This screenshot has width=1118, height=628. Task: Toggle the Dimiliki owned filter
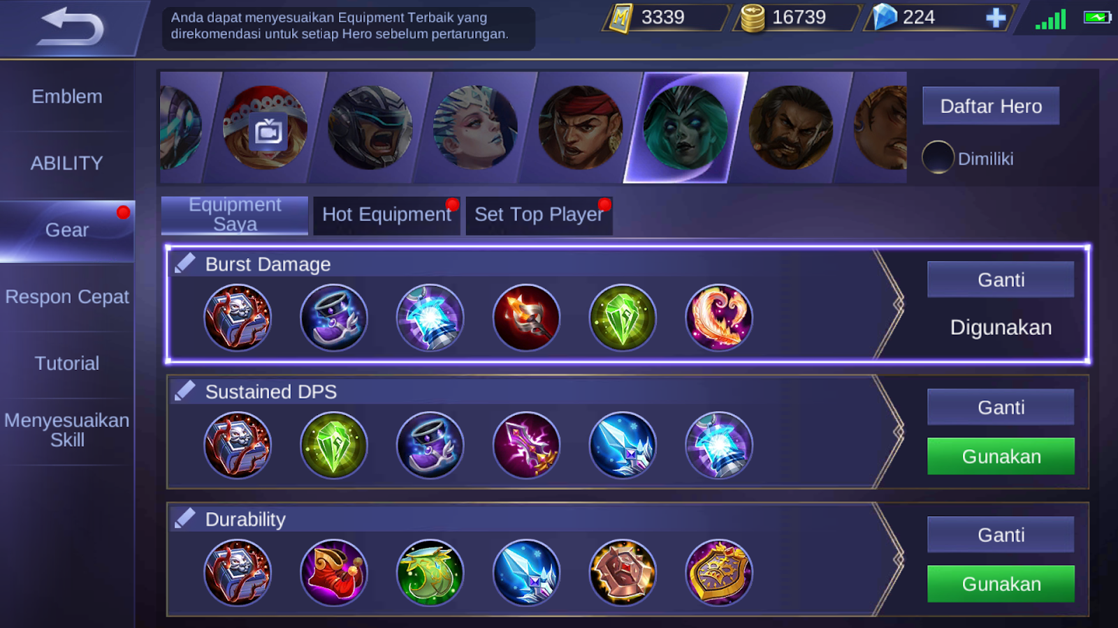coord(938,158)
